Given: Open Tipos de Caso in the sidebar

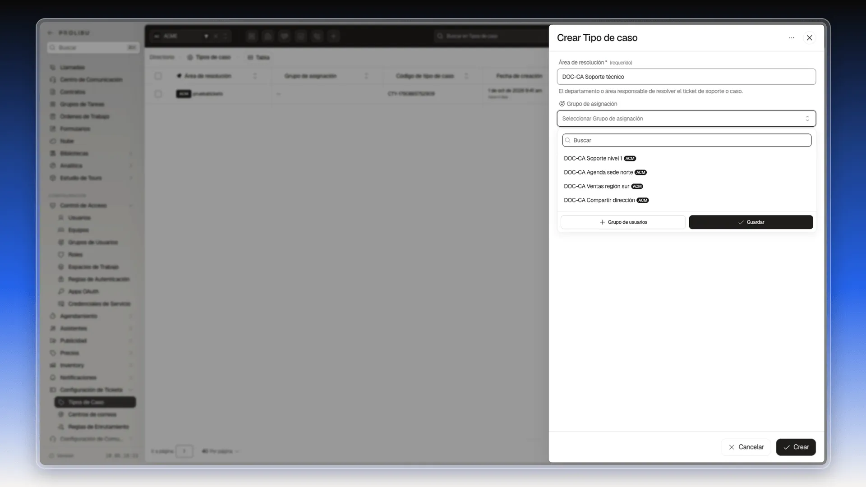Looking at the screenshot, I should (x=95, y=402).
